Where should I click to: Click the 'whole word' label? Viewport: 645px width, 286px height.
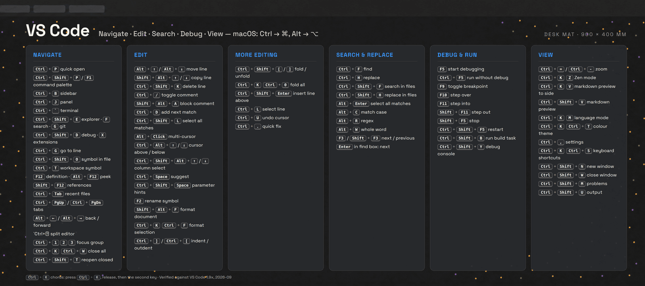pos(374,130)
